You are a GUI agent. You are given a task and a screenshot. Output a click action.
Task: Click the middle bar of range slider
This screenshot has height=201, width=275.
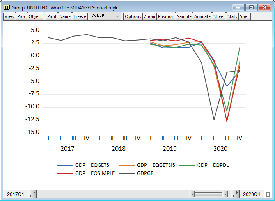coord(208,194)
